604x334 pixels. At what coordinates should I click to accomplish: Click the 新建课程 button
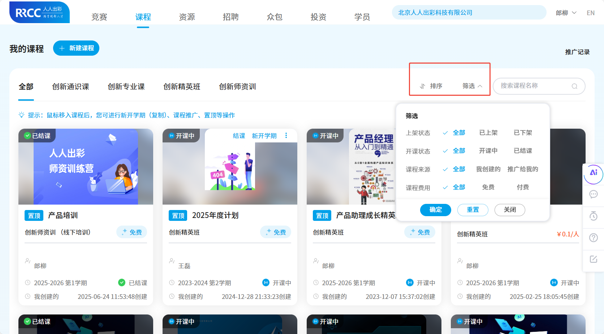coord(76,48)
